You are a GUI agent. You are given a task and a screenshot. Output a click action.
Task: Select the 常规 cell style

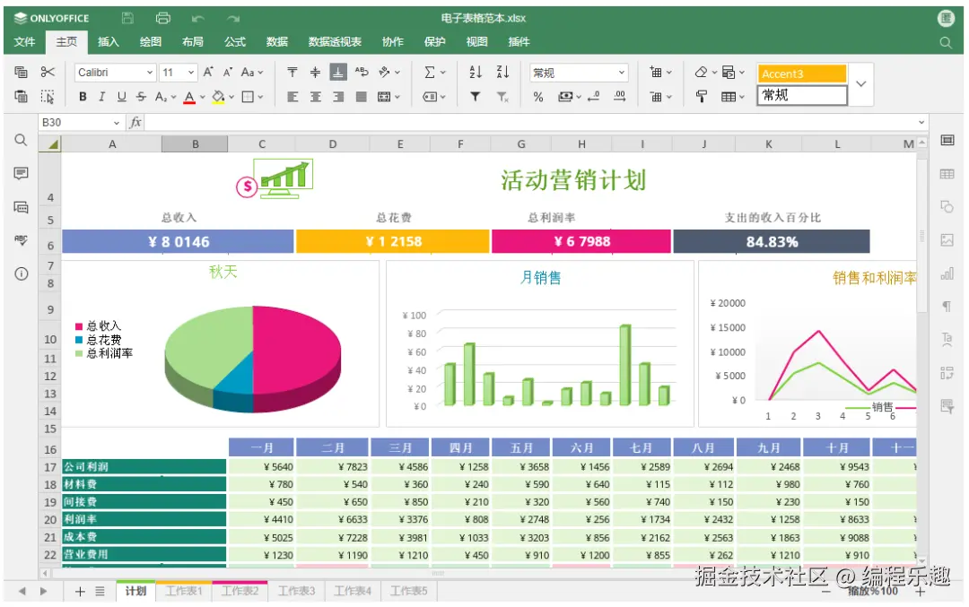click(801, 95)
